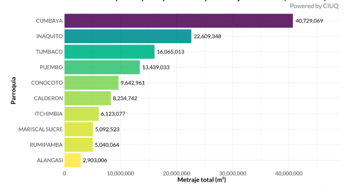Viewport: 350px width, 186px height.
Task: Click the yellow ALANGASI bar
Action: coord(72,160)
